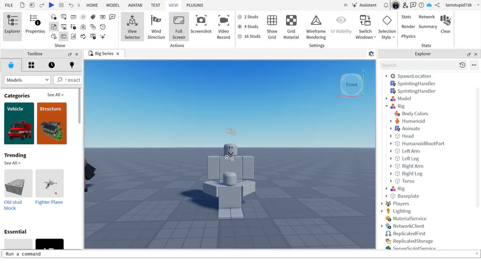Click See All under Trending
The image size is (481, 270).
point(12,163)
